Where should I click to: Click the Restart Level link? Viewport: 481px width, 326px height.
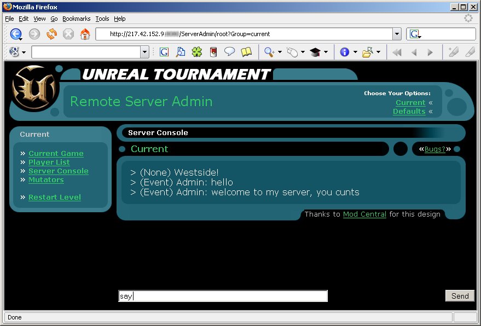[x=55, y=197]
